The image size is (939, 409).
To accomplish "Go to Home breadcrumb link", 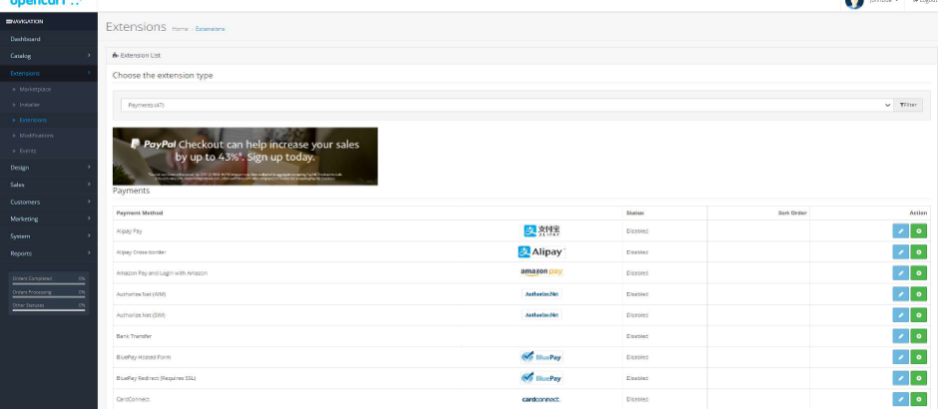I will [x=180, y=29].
